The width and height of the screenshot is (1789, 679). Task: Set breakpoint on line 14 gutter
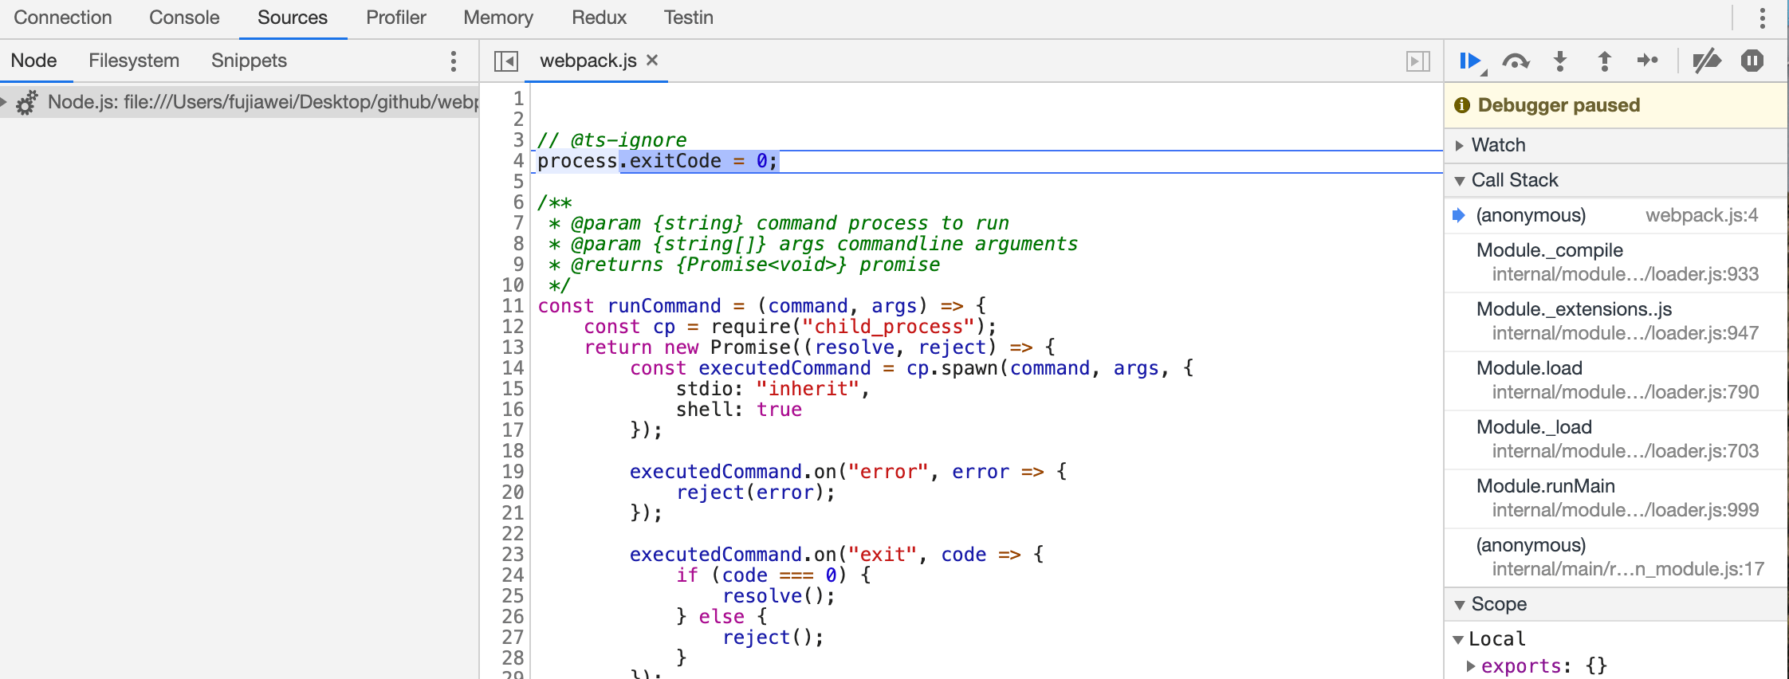[x=513, y=368]
